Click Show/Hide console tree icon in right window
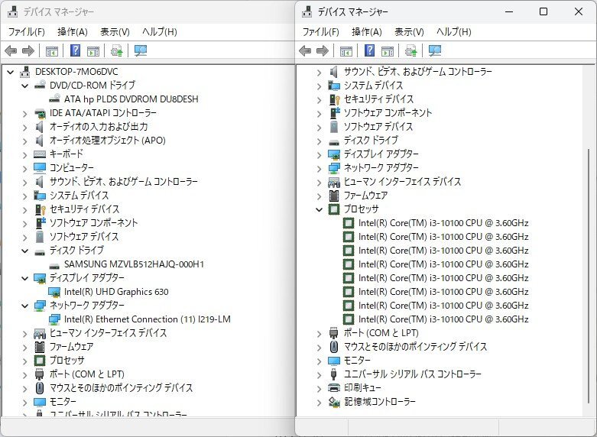 pyautogui.click(x=346, y=50)
